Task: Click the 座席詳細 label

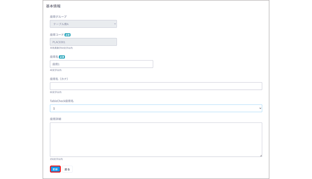Action: tap(55, 119)
